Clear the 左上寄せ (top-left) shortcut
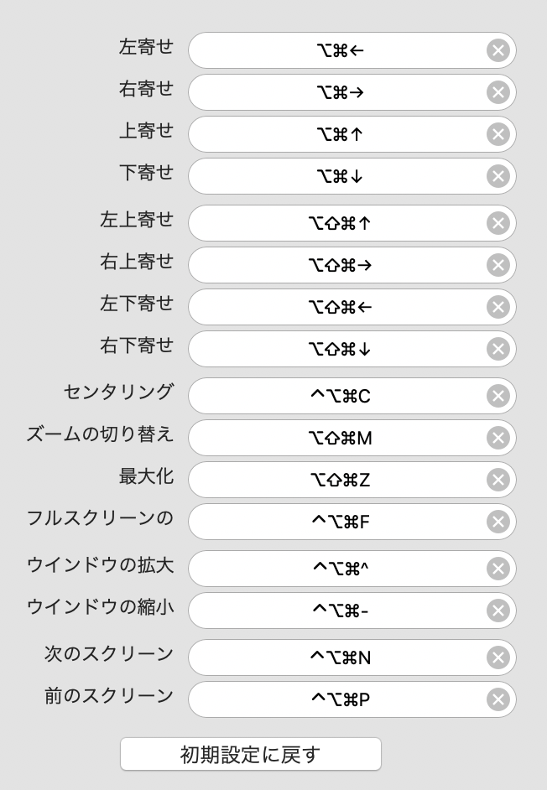The image size is (547, 790). (x=498, y=223)
